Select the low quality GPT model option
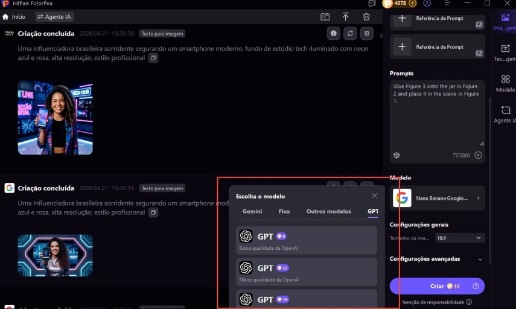 (x=306, y=240)
